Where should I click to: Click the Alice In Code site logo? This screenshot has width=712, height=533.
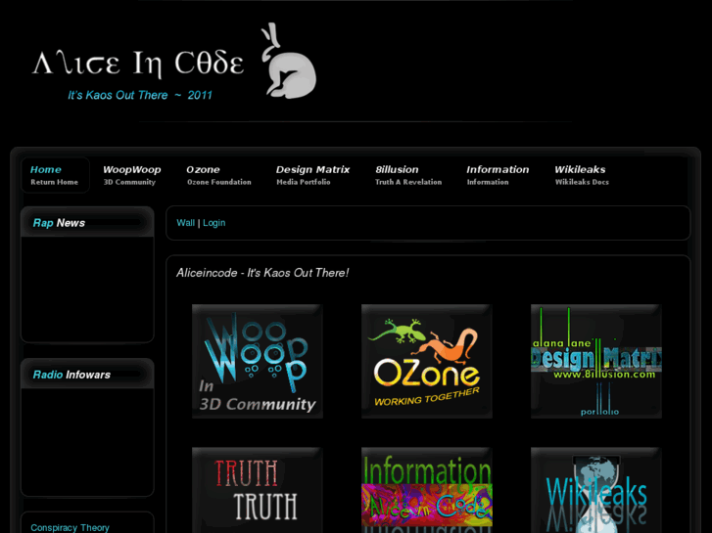click(x=138, y=64)
